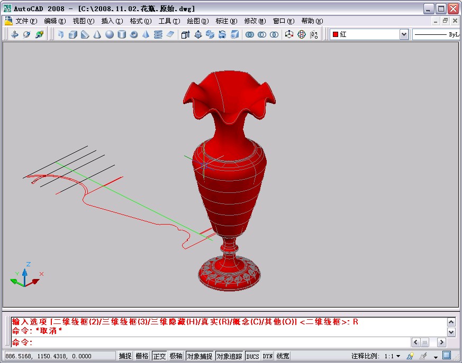Toggle 线宽 lineweight display

283,356
